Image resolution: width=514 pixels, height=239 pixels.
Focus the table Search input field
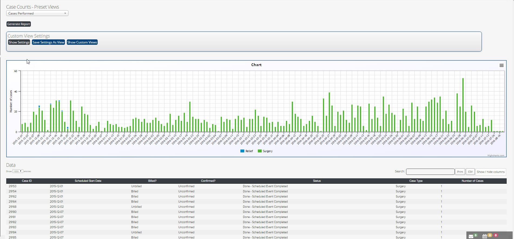tap(430, 172)
